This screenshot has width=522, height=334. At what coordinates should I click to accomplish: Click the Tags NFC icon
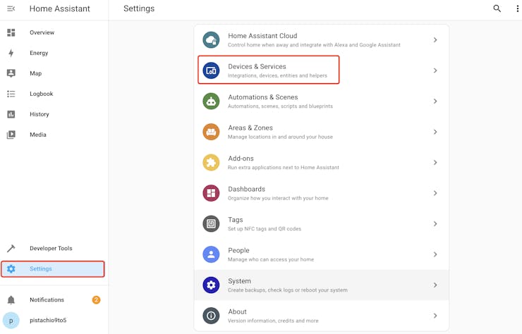pos(211,224)
